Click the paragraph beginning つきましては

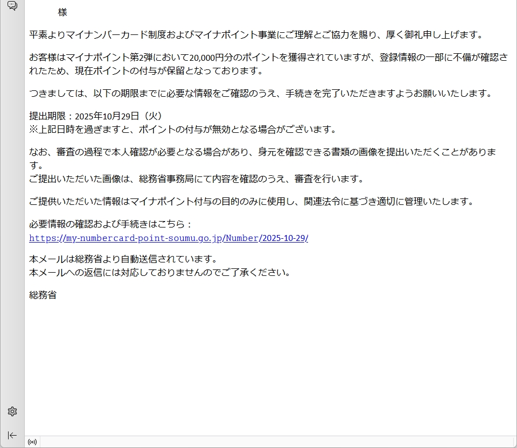pyautogui.click(x=261, y=94)
